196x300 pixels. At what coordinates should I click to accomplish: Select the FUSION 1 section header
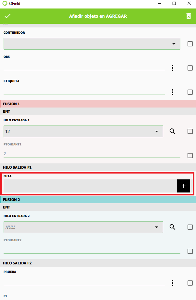[x=98, y=104]
